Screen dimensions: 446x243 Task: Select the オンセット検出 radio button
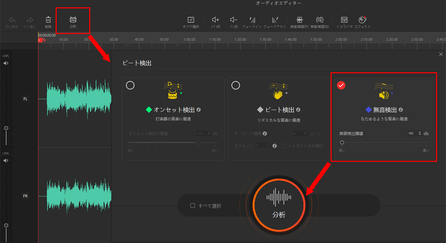point(130,85)
